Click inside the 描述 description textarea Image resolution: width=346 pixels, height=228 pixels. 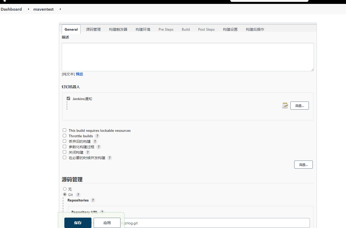coord(188,57)
